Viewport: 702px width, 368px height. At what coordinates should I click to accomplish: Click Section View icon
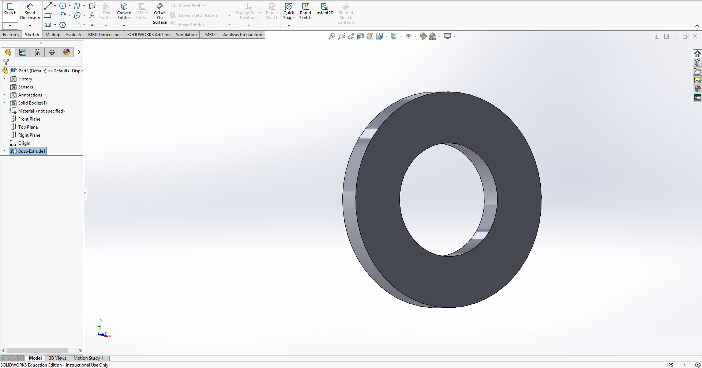coord(360,36)
